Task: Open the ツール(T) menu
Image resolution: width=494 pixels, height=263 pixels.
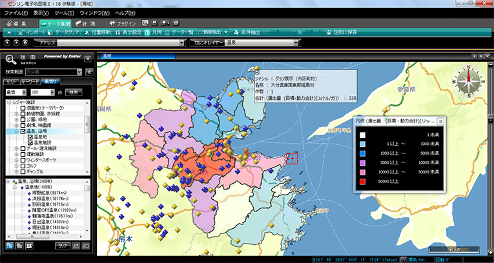Action: click(x=64, y=12)
